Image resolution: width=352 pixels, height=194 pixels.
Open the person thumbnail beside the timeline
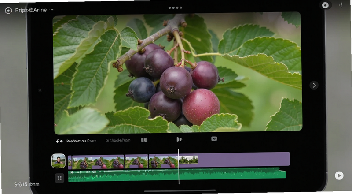(x=59, y=161)
